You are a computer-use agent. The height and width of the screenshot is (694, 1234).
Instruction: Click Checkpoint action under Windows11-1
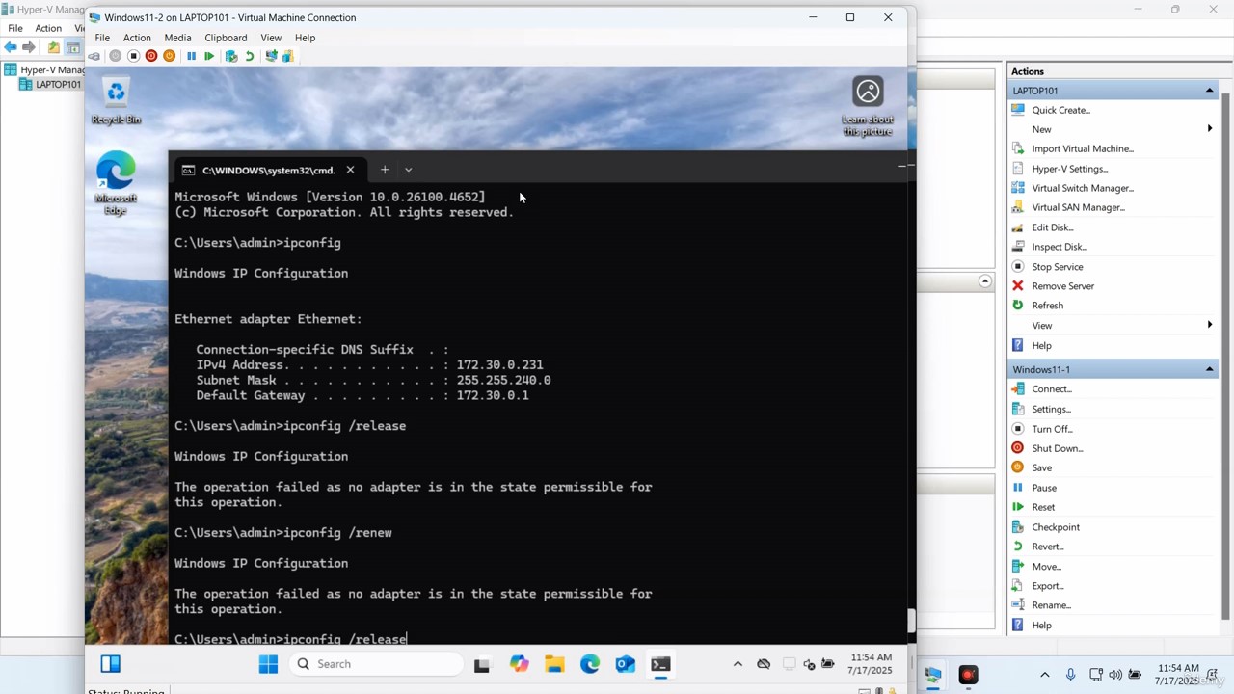pyautogui.click(x=1056, y=527)
